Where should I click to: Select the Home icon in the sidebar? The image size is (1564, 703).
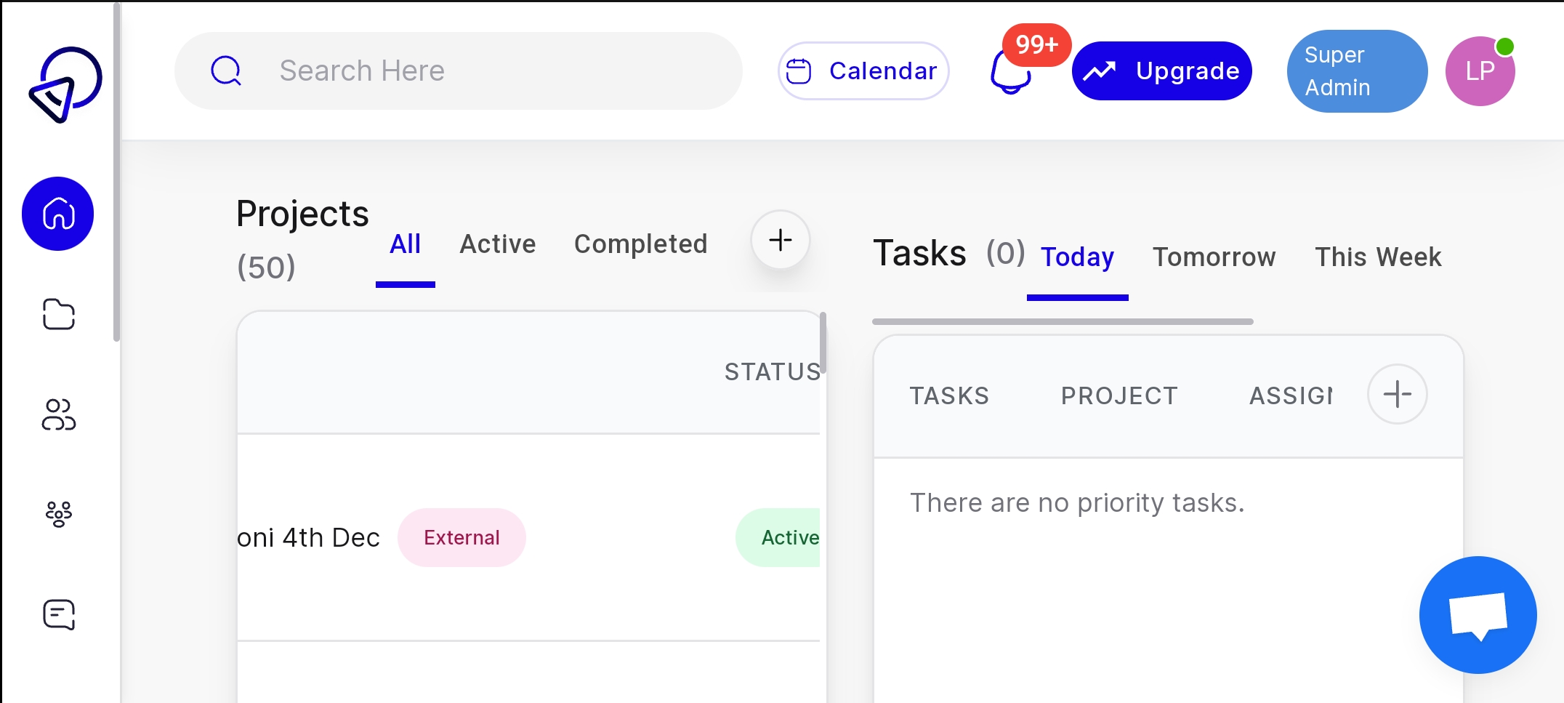[58, 213]
